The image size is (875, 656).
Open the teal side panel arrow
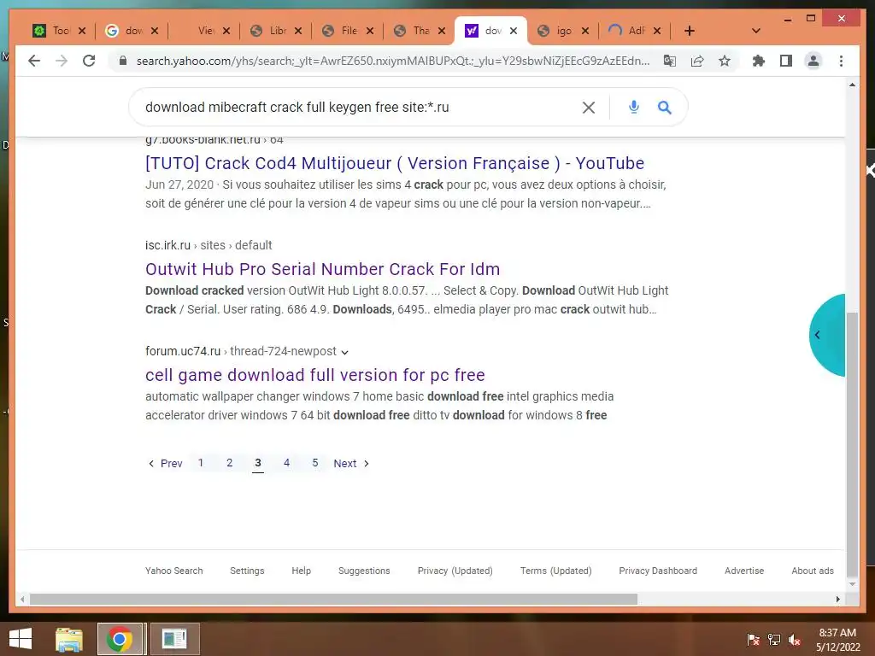tap(818, 335)
